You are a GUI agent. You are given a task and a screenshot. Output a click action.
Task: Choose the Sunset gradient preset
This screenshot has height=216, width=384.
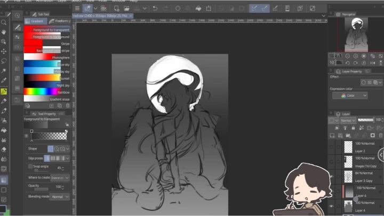click(x=47, y=78)
